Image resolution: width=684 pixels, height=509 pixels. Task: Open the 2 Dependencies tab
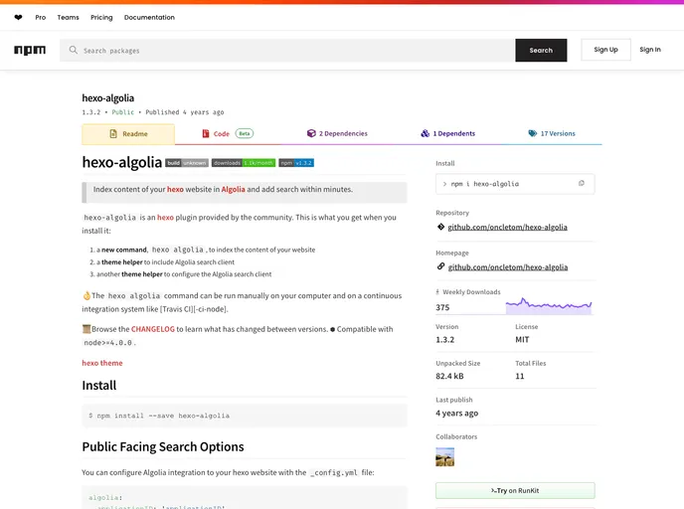(337, 133)
